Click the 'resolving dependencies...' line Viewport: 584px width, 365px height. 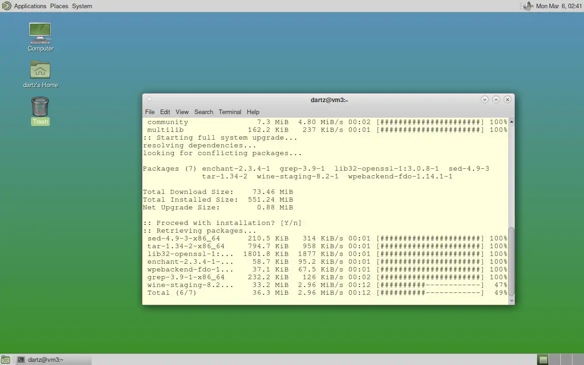coord(199,145)
